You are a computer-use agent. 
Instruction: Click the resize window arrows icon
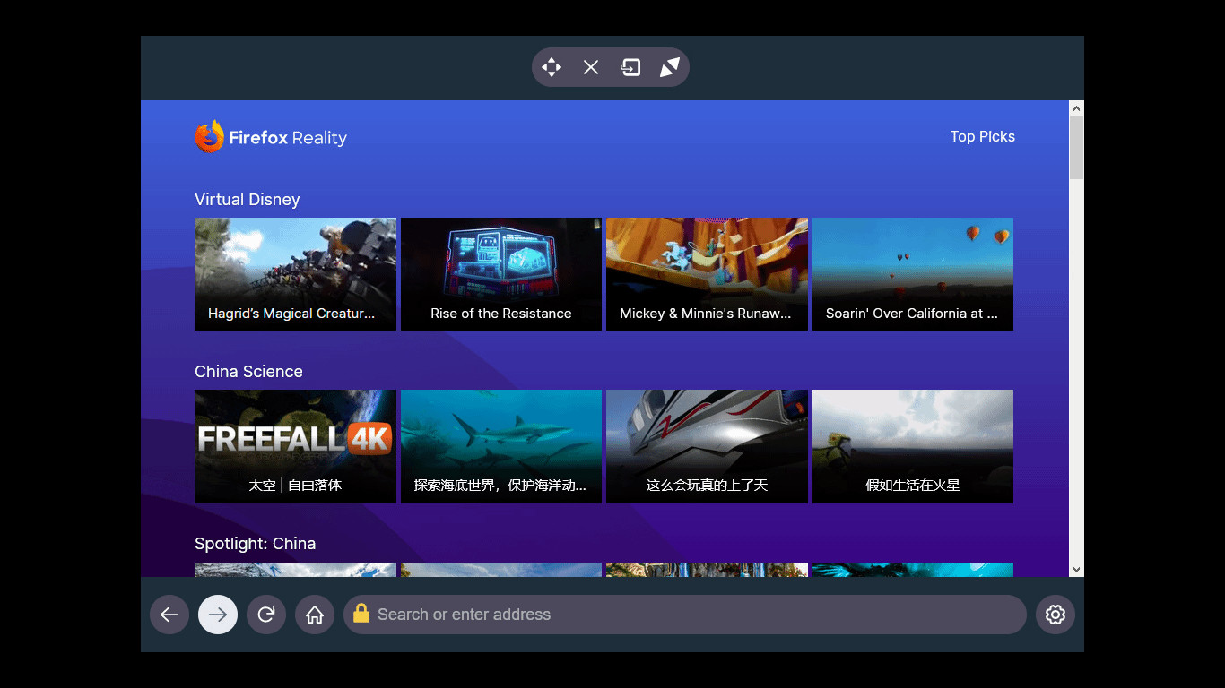coord(670,67)
